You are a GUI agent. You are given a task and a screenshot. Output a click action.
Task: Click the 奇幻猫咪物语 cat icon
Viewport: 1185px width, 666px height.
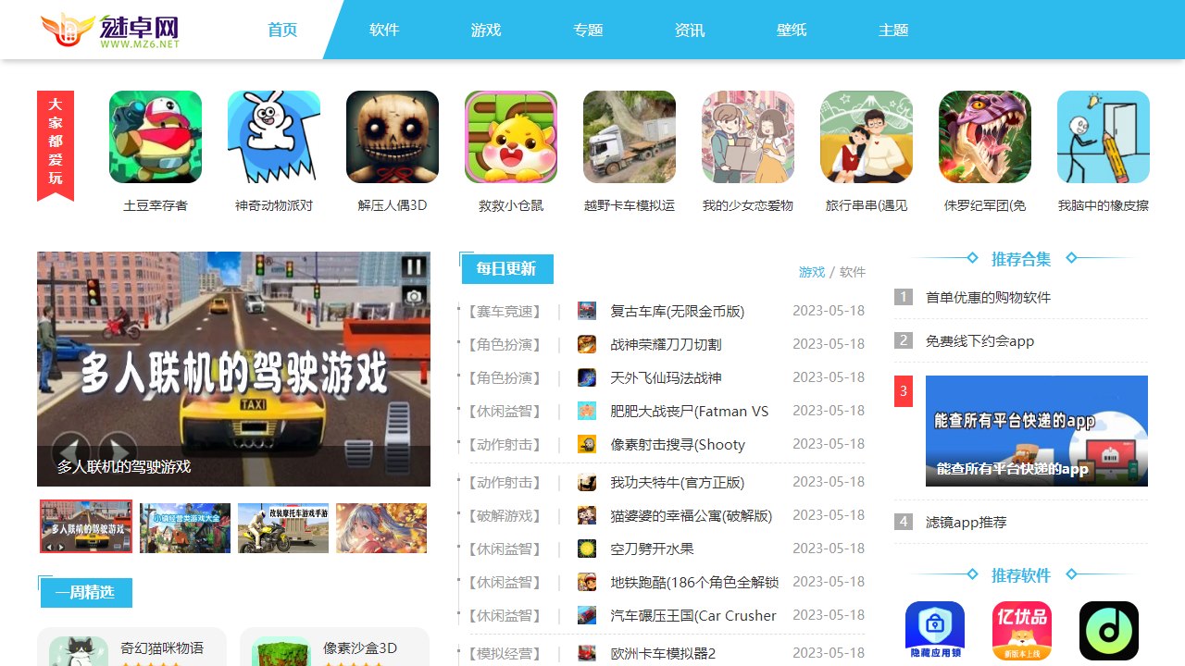click(79, 651)
